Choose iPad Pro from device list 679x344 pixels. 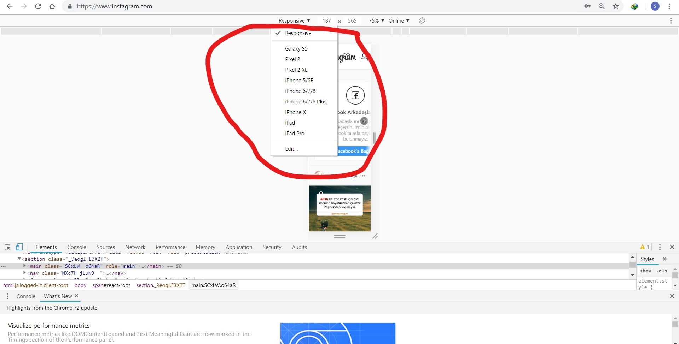pyautogui.click(x=304, y=134)
